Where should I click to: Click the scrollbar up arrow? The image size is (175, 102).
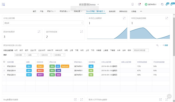(174, 15)
